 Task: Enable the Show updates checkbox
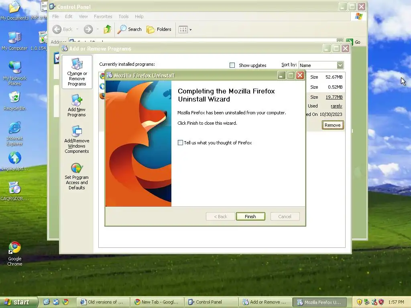click(x=232, y=65)
